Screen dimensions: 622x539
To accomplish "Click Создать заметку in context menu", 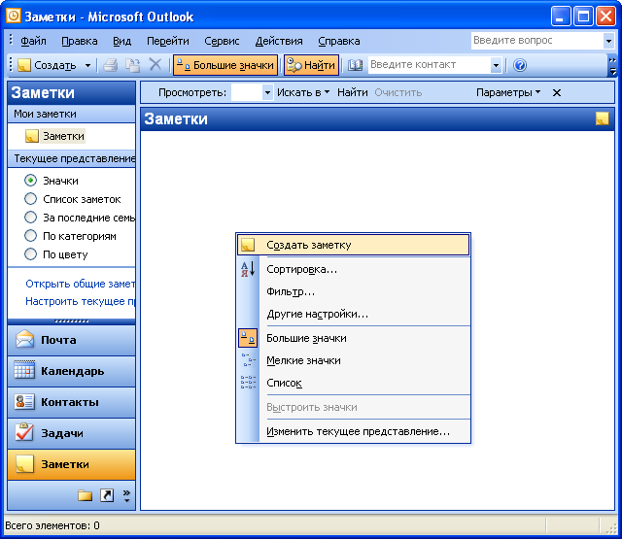I will pos(354,245).
